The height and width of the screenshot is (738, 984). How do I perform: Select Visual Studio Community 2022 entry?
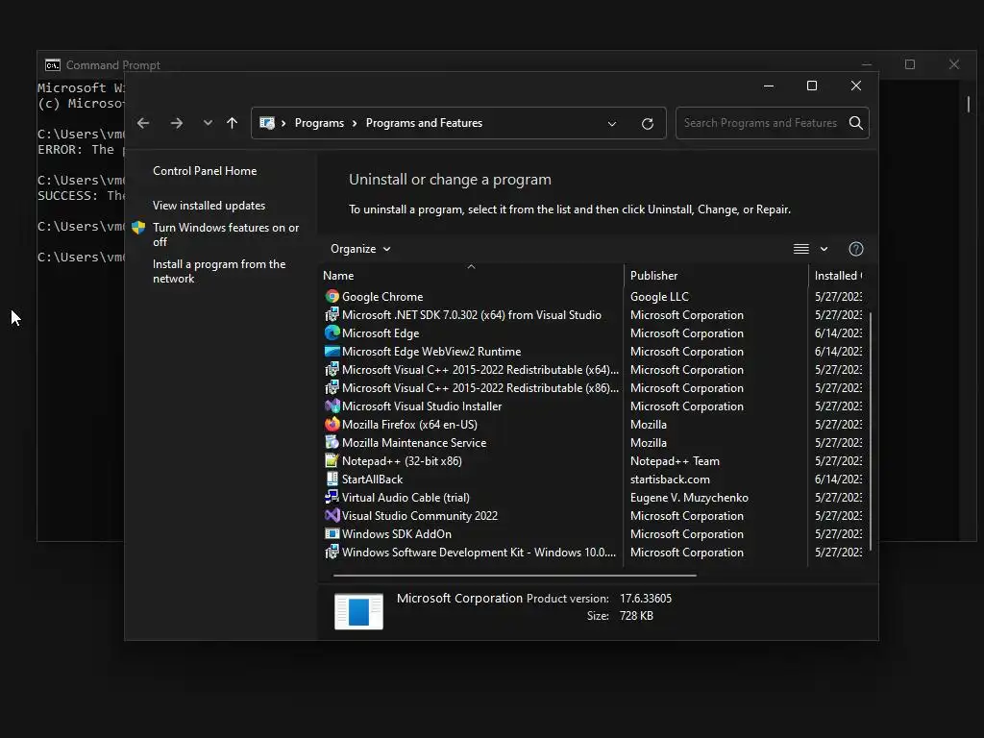tap(420, 515)
